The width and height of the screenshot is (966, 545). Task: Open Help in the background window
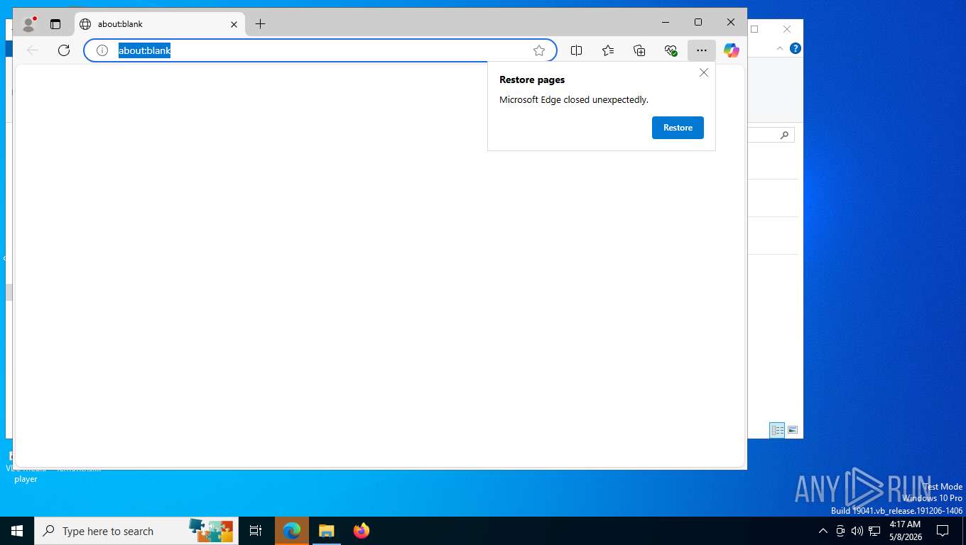pos(796,48)
